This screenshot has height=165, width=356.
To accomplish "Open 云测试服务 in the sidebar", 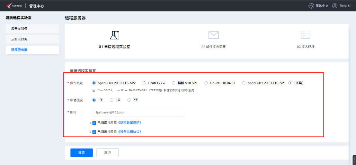I will (x=33, y=39).
